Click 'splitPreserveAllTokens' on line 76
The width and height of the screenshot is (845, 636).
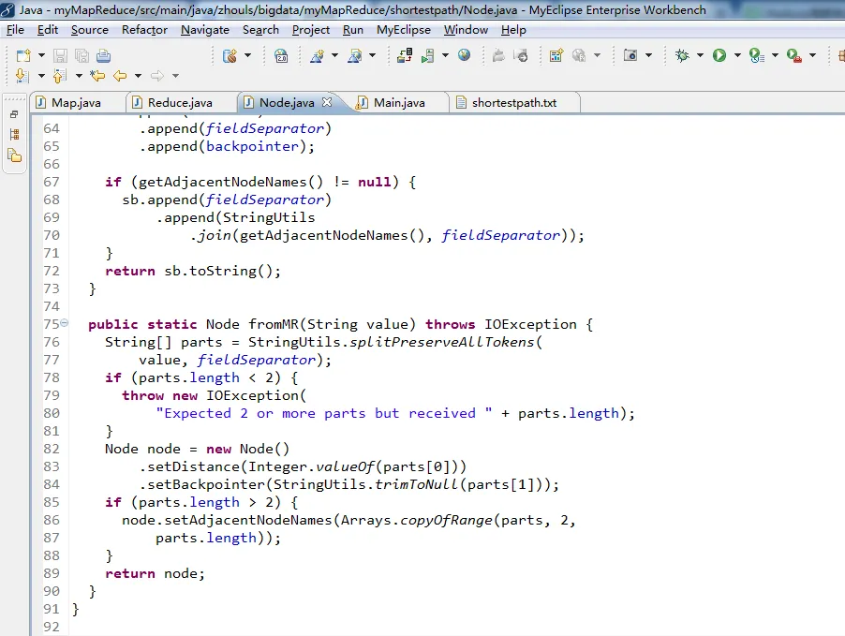(442, 342)
